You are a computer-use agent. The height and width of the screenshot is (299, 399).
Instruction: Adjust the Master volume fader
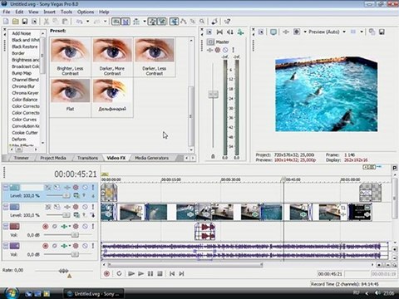[x=213, y=94]
